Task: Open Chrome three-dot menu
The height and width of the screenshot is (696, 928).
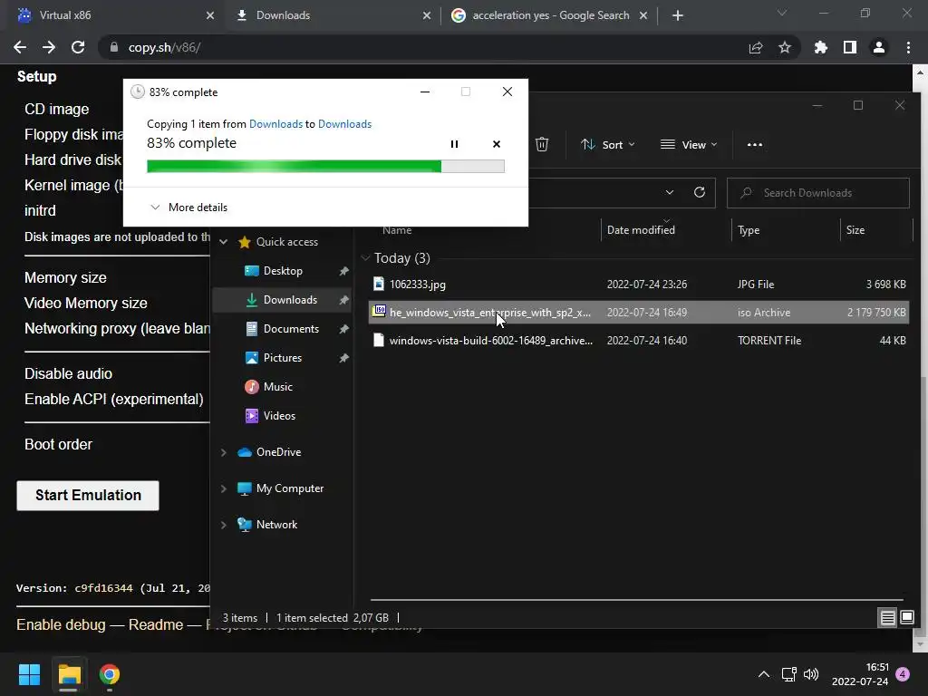Action: click(x=908, y=47)
